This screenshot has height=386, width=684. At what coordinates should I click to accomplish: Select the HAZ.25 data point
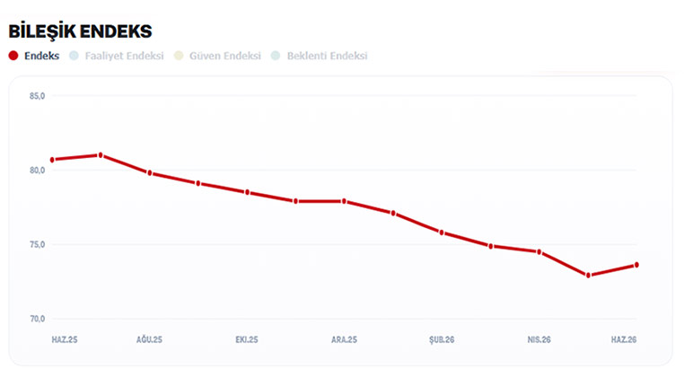pos(52,160)
